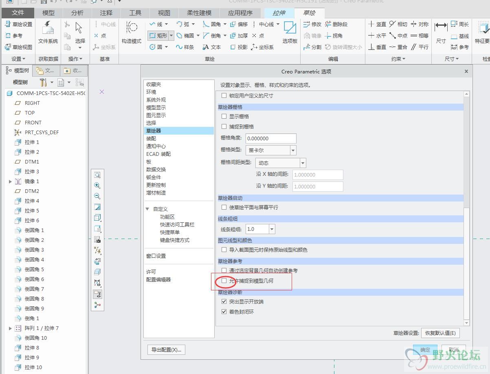Image resolution: width=490 pixels, height=374 pixels.
Task: Open the 栅格类型 笛卡尔 dropdown
Action: (x=293, y=150)
